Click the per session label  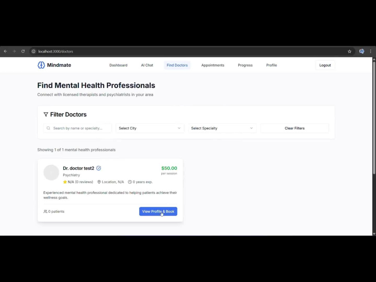pos(169,173)
